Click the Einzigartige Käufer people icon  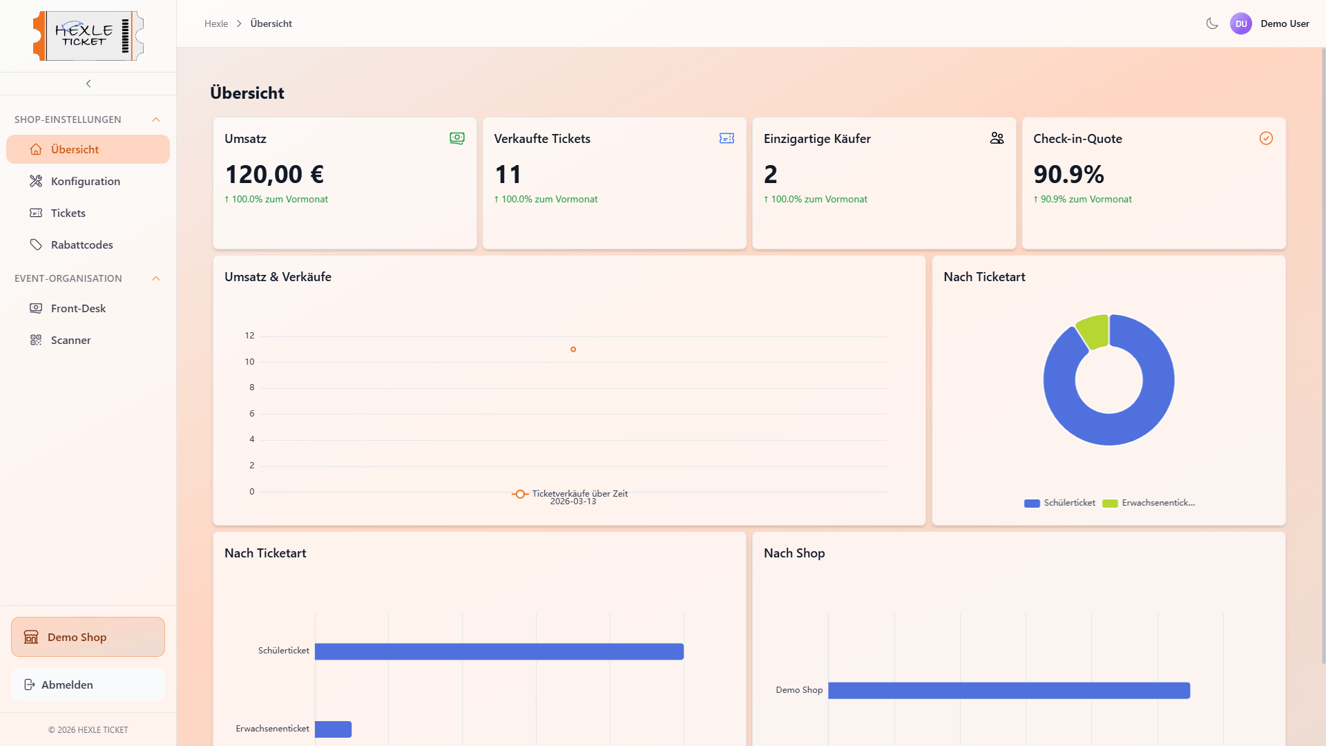(x=997, y=138)
